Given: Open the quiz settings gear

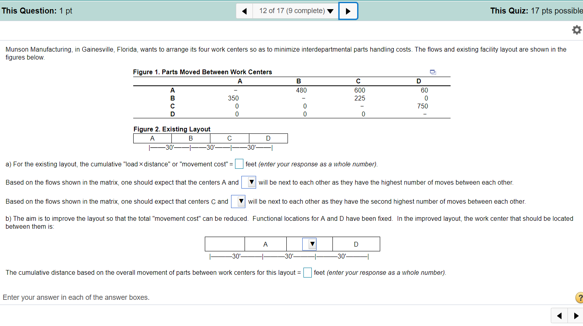Looking at the screenshot, I should (x=576, y=30).
